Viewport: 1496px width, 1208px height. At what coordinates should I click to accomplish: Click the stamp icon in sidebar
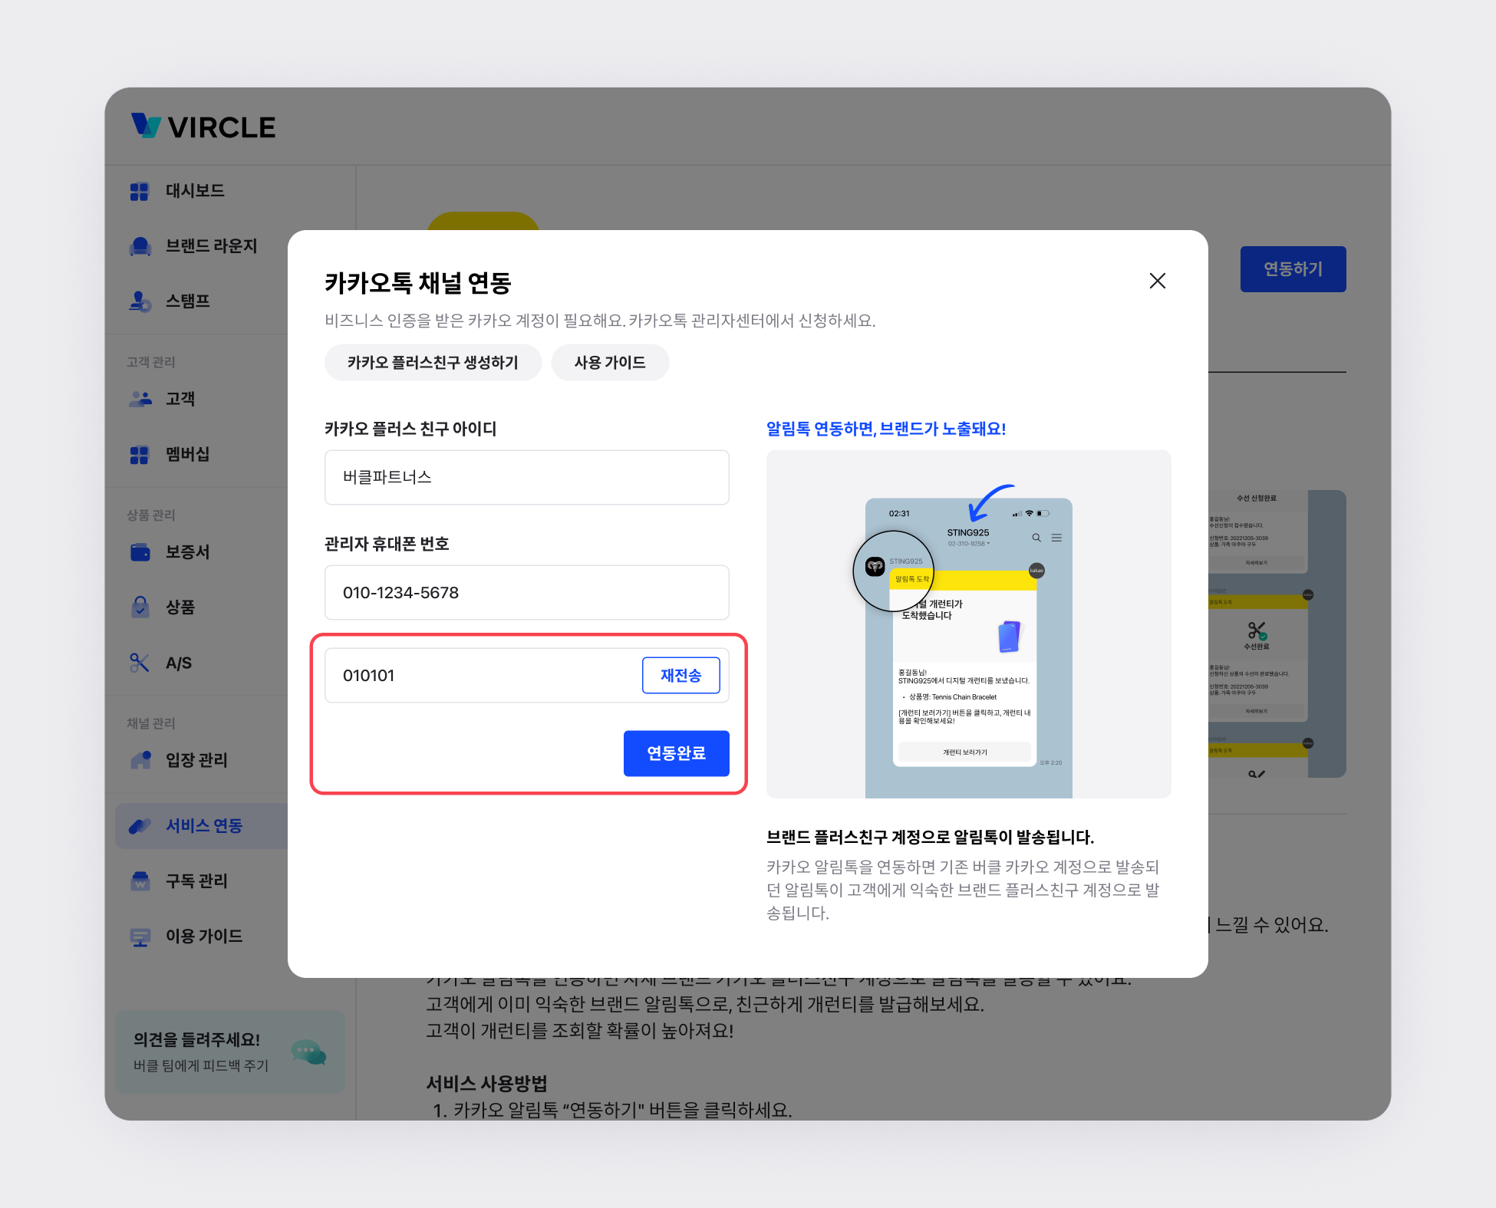click(140, 301)
